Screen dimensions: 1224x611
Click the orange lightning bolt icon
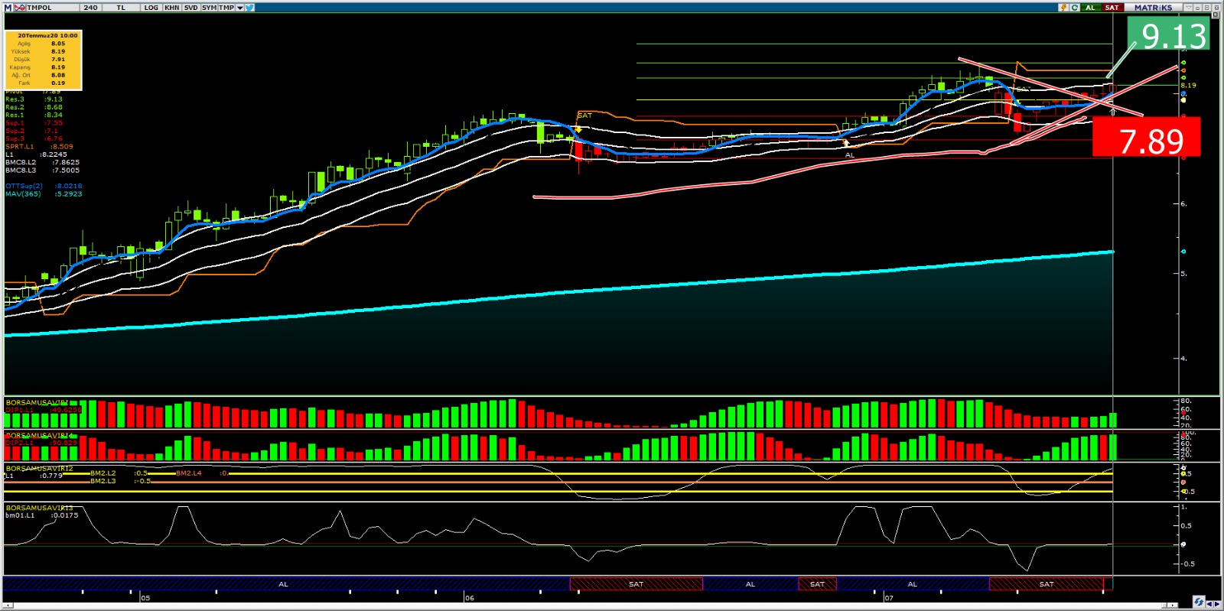coord(1063,8)
